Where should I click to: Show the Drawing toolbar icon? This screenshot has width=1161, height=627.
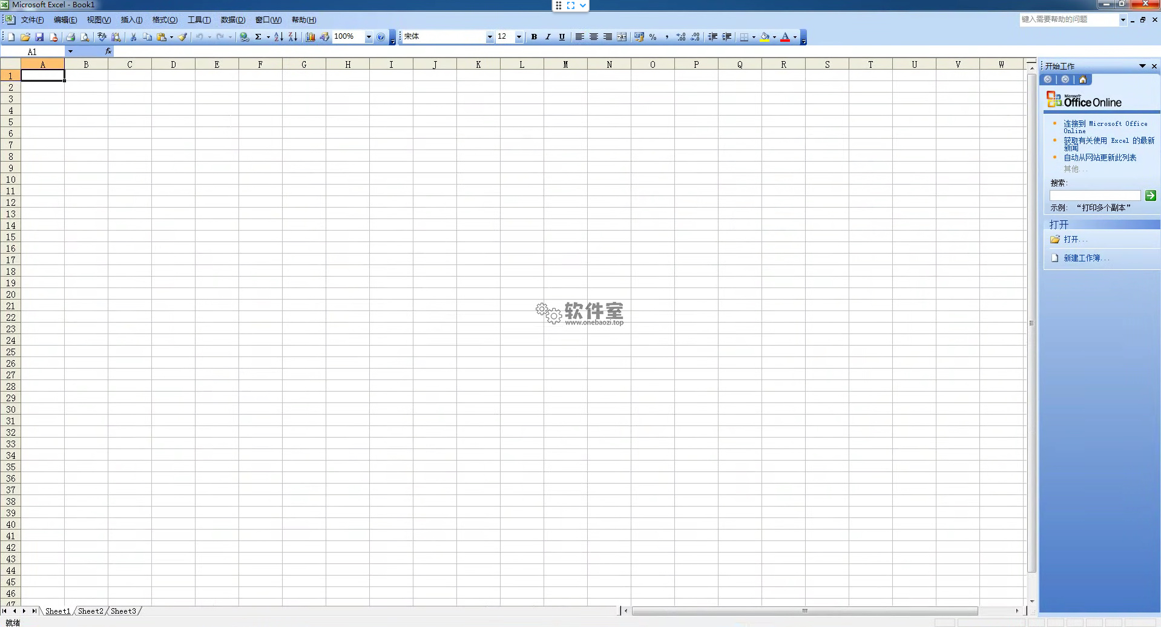point(324,37)
